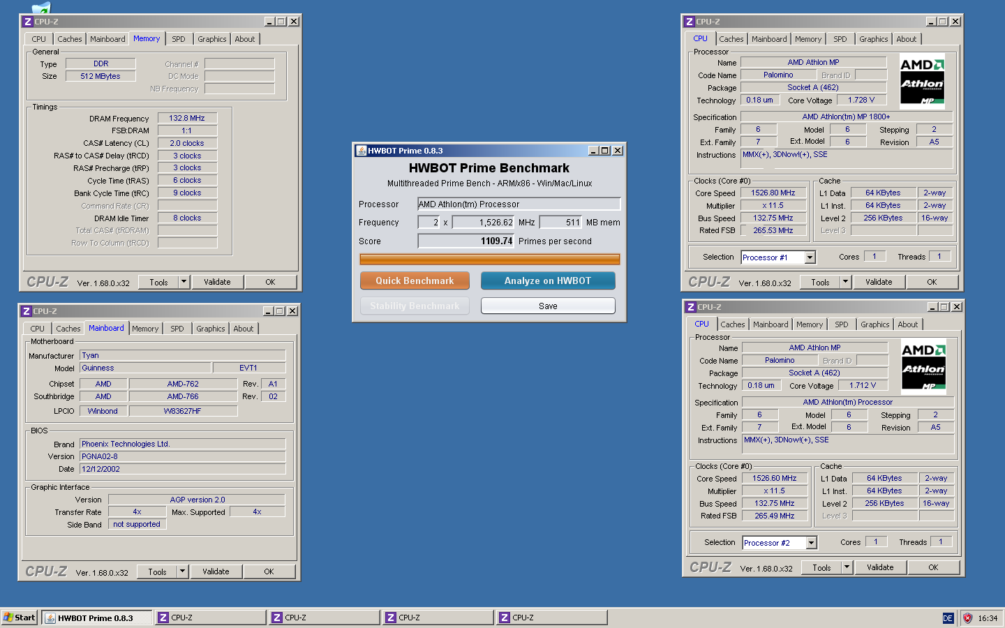Viewport: 1005px width, 628px height.
Task: Select the About tab in the Memory window
Action: point(245,39)
